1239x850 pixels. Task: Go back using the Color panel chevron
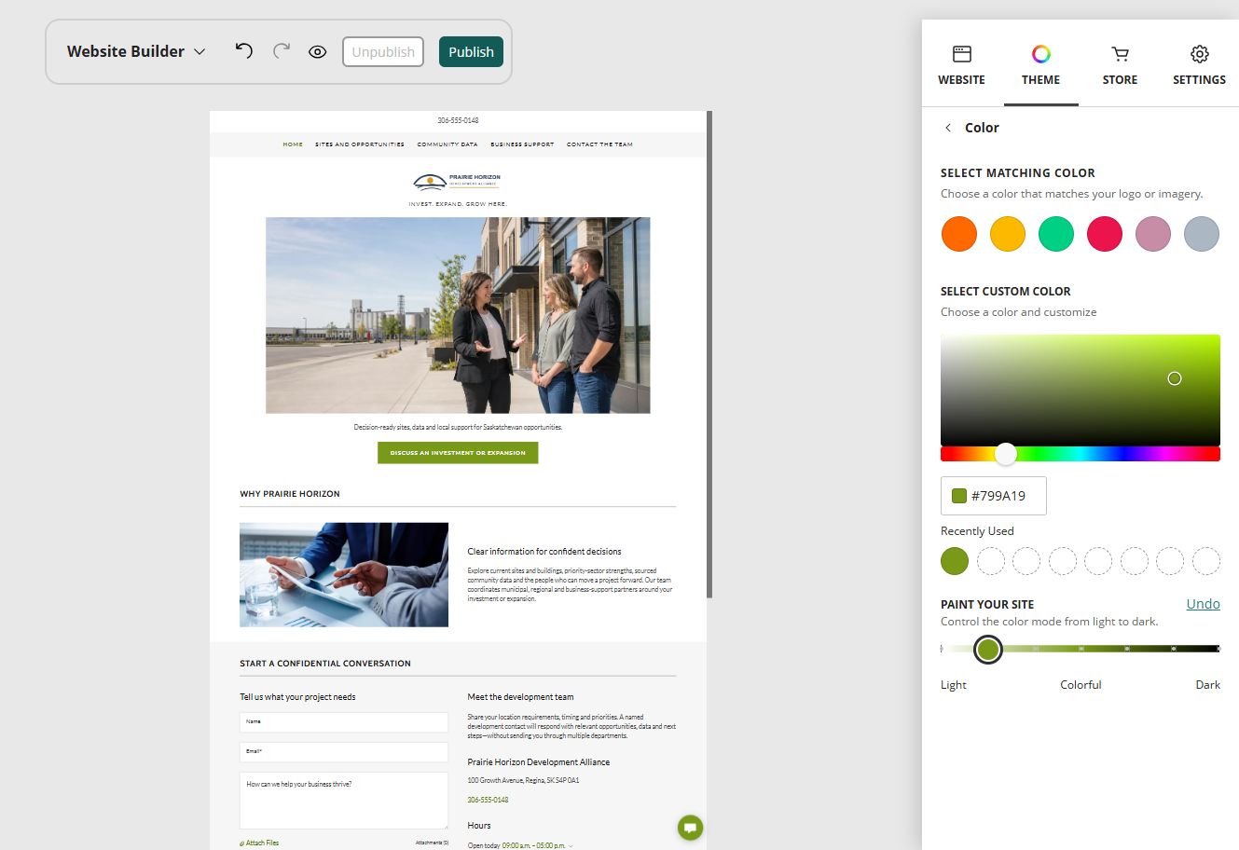coord(948,128)
